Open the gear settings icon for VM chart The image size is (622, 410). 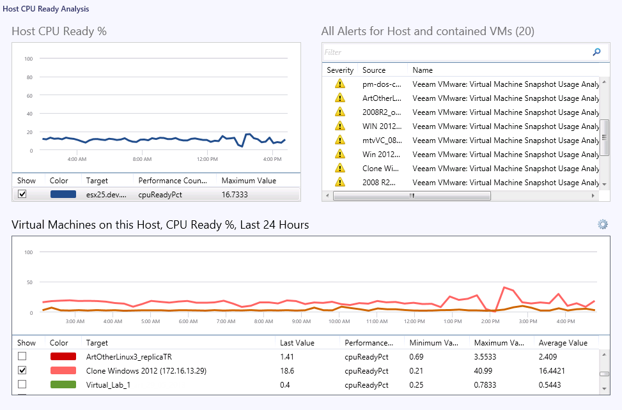pos(603,224)
